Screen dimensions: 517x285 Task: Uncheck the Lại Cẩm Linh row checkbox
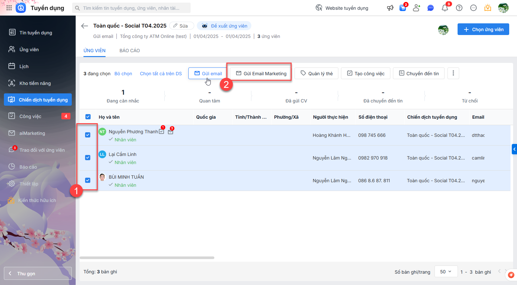pos(88,158)
